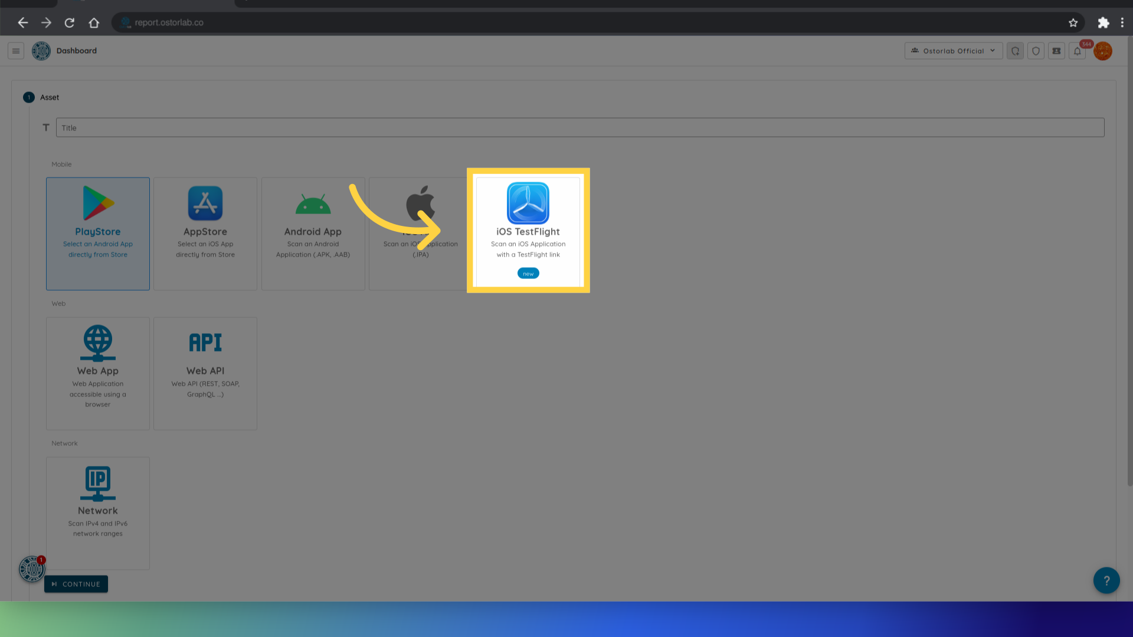Select the iOS TestFlight asset card

click(x=528, y=231)
